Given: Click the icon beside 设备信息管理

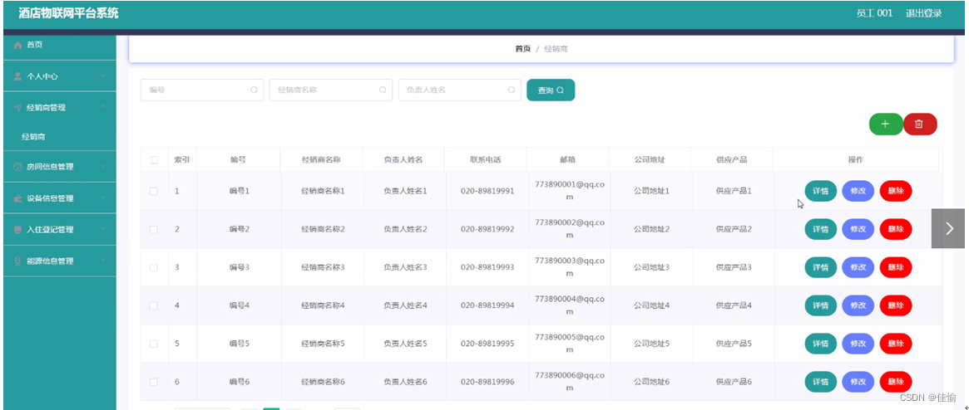Looking at the screenshot, I should 17,198.
